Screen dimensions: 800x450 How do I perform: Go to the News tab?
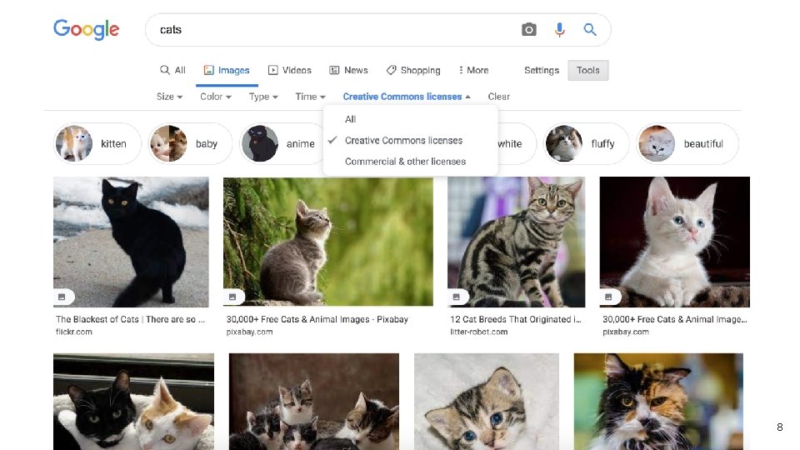[348, 70]
